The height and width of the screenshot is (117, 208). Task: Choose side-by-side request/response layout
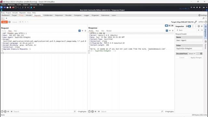pyautogui.click(x=166, y=26)
